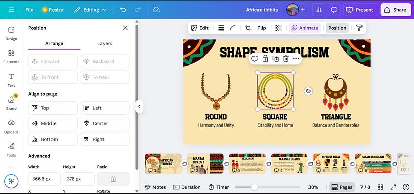
Task: Duplicate the selected element
Action: pyautogui.click(x=275, y=59)
